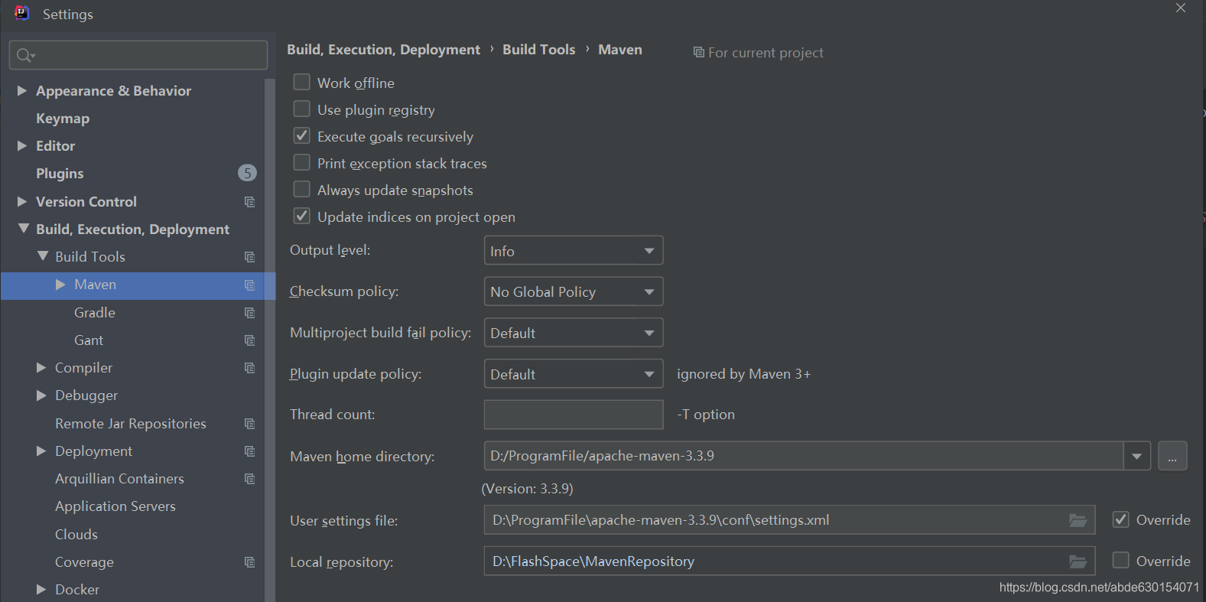
Task: Open Multiproject build fail policy dropdown
Action: [574, 333]
